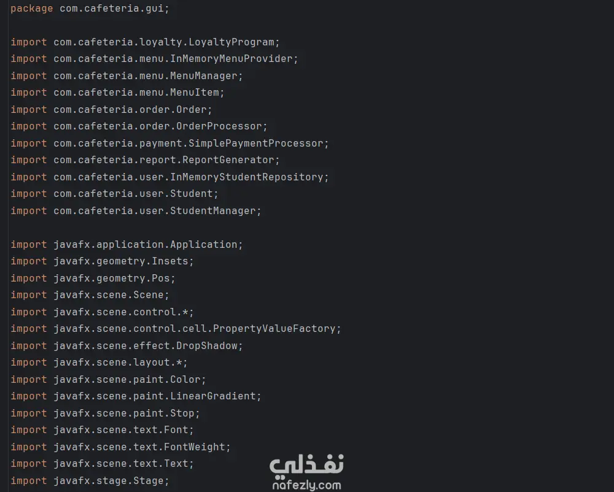Click the javafx Application class import
614x492 pixels.
[x=203, y=245]
